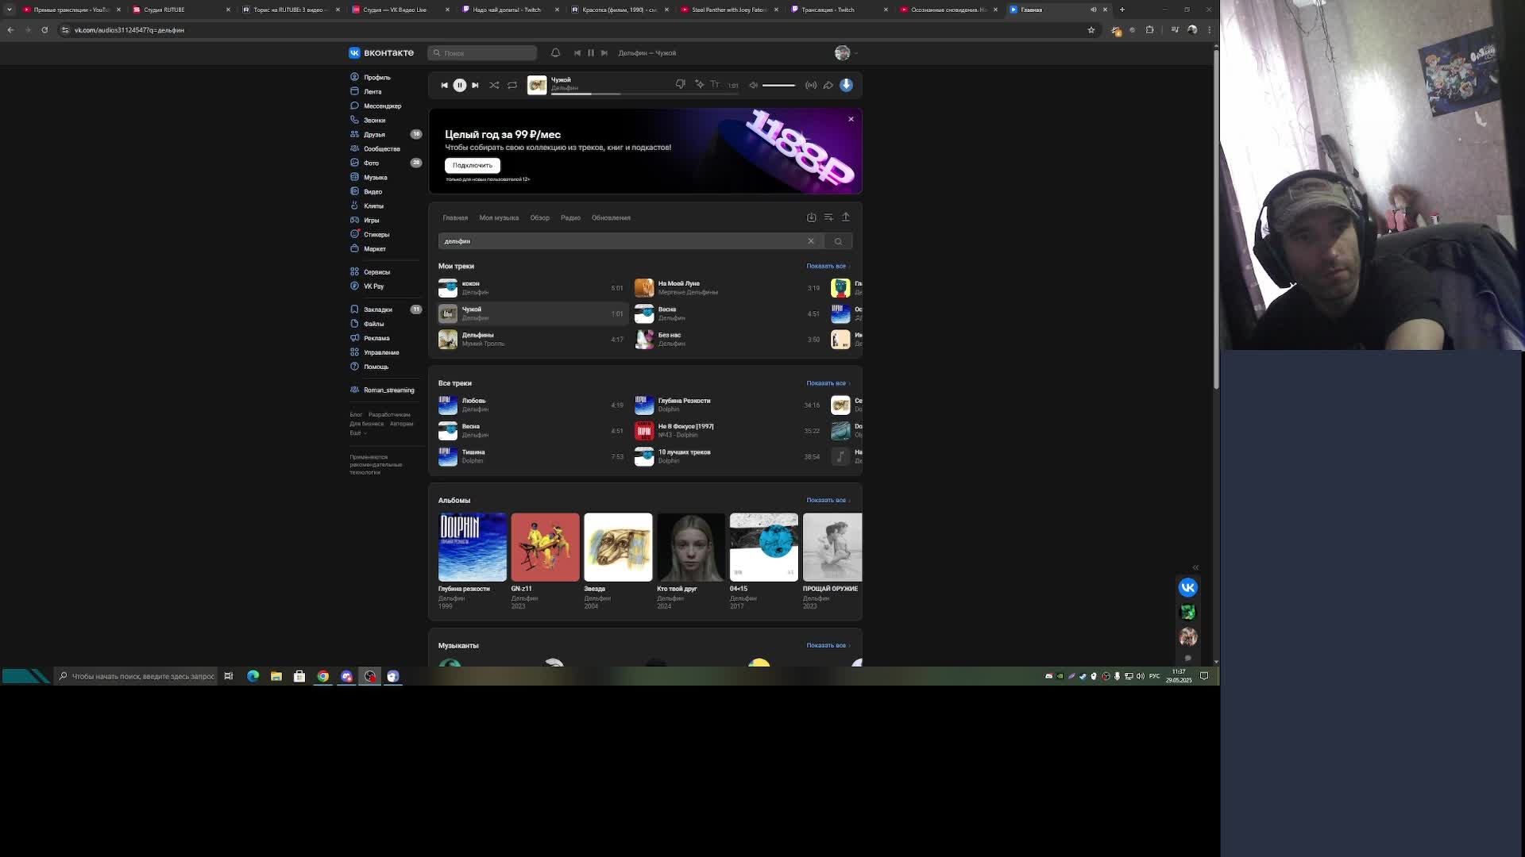The width and height of the screenshot is (1525, 857).
Task: Switch to Моя музыка tab
Action: [499, 217]
